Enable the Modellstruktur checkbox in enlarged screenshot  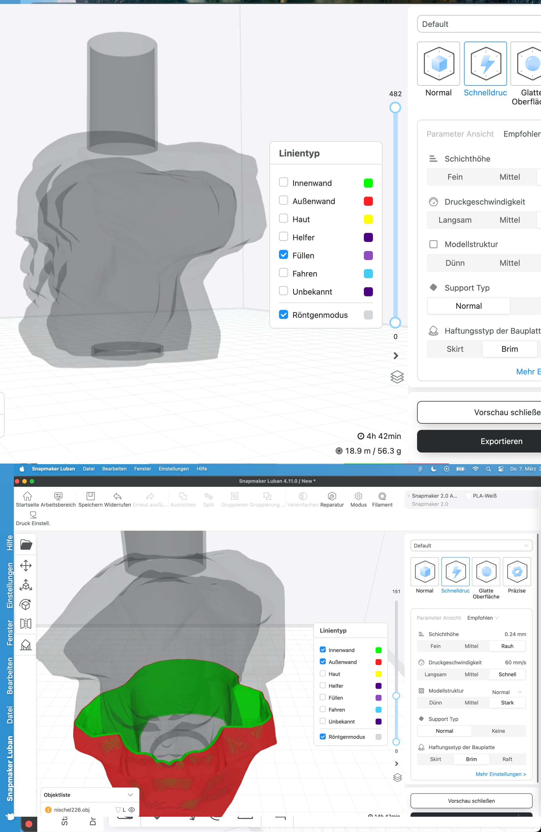pyautogui.click(x=433, y=244)
